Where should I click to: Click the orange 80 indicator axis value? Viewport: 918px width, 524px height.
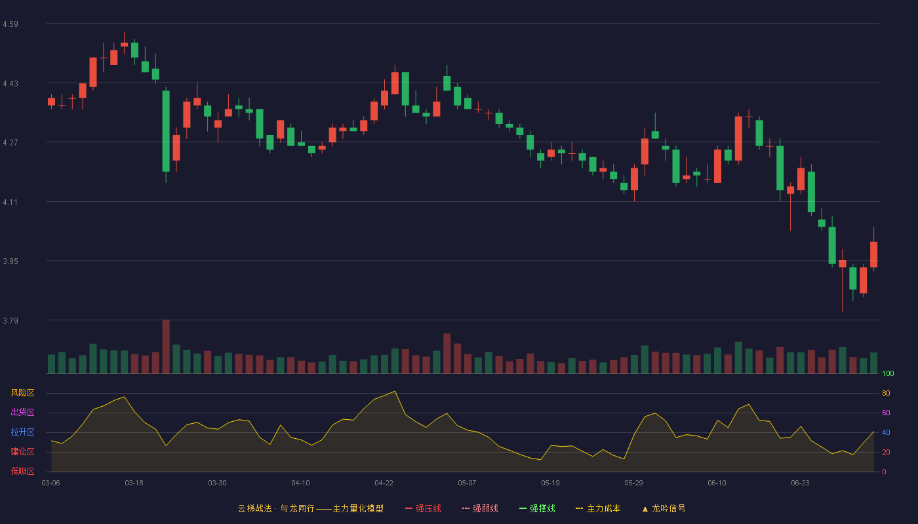click(886, 394)
